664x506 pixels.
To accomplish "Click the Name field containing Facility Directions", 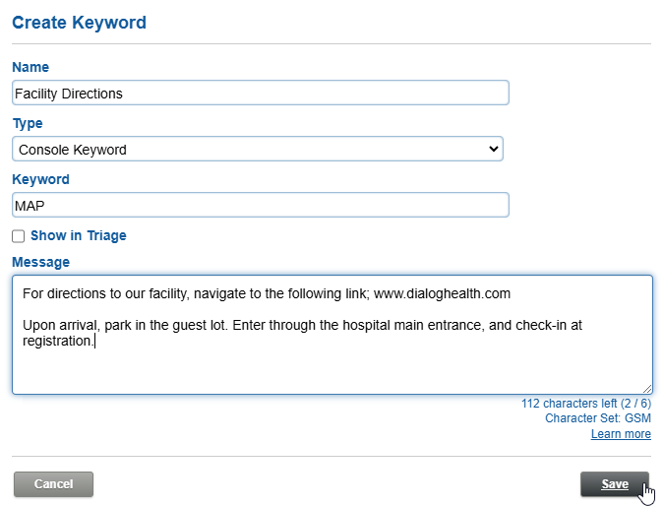I will click(x=261, y=93).
